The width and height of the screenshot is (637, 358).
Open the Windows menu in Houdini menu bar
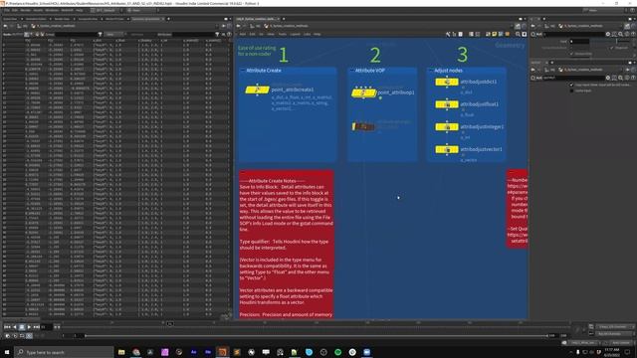[x=52, y=10]
